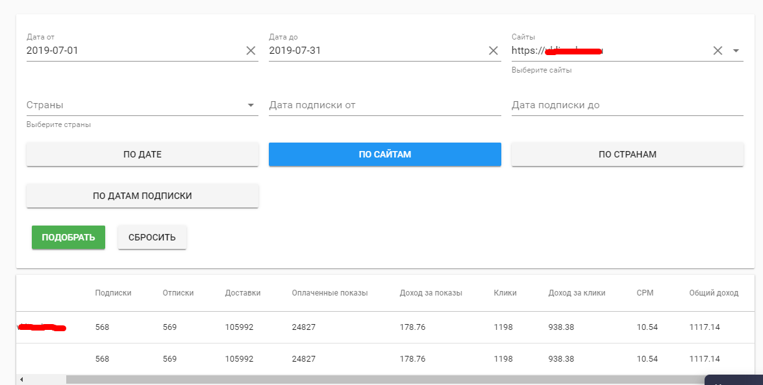This screenshot has width=763, height=385.
Task: Choose 'По датам подписки' grouping
Action: click(142, 196)
